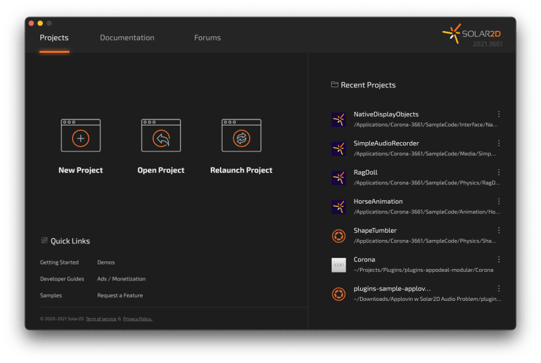Viewport: 541px width, 363px height.
Task: Open the Term of service link
Action: pos(101,319)
